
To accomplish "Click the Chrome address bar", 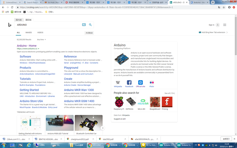I will 117,7.
